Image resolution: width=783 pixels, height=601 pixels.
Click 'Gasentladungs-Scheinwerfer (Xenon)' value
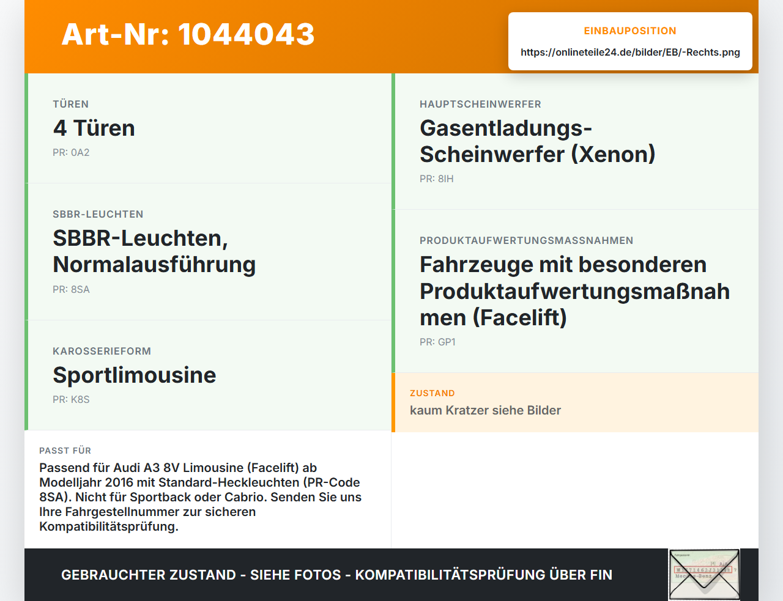[x=537, y=141]
